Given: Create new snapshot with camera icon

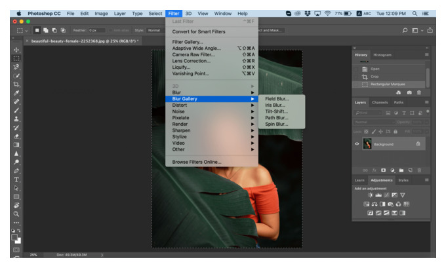Looking at the screenshot, I should coord(409,92).
